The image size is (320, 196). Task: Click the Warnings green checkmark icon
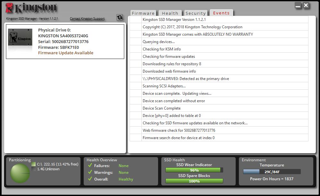[90, 172]
